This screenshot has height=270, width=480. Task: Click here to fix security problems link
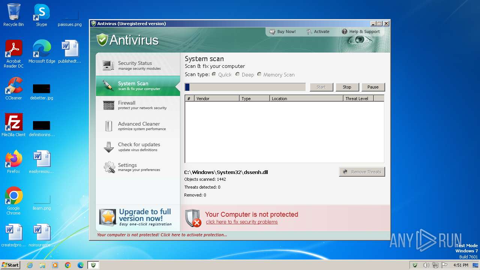tap(242, 222)
